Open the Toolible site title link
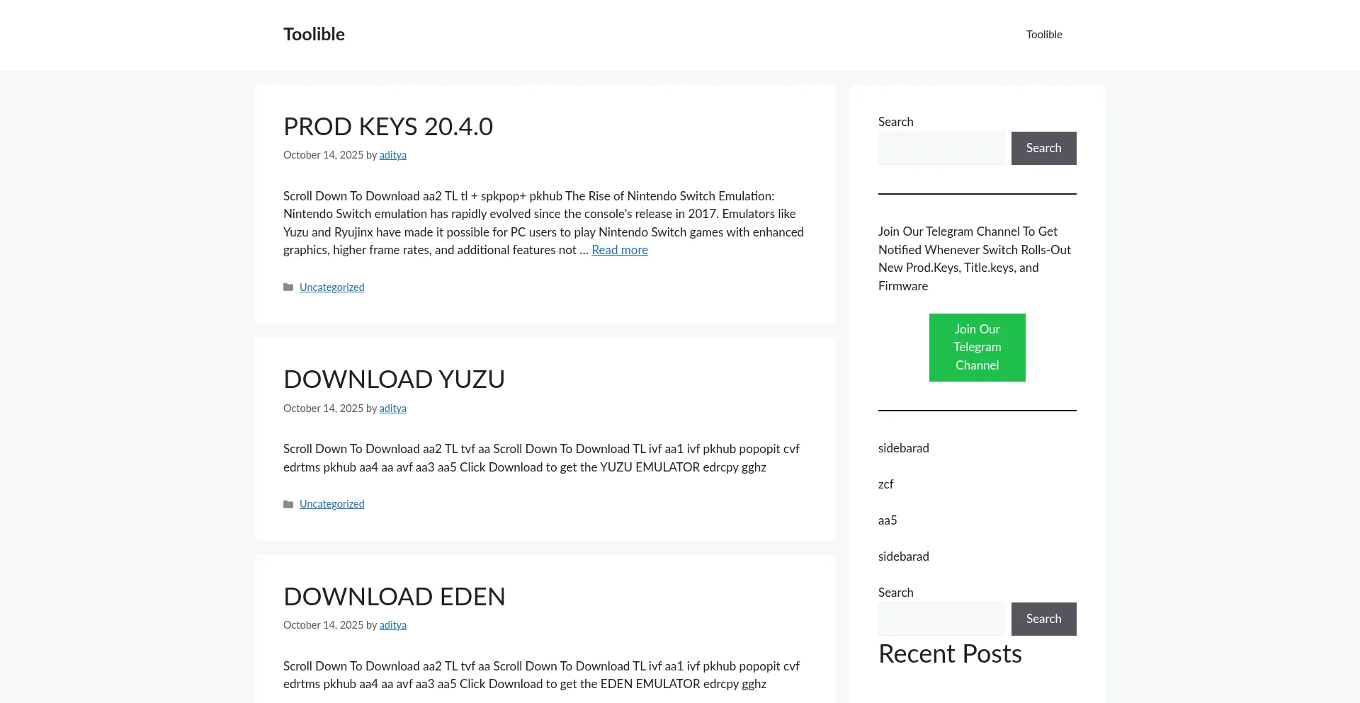 [314, 34]
